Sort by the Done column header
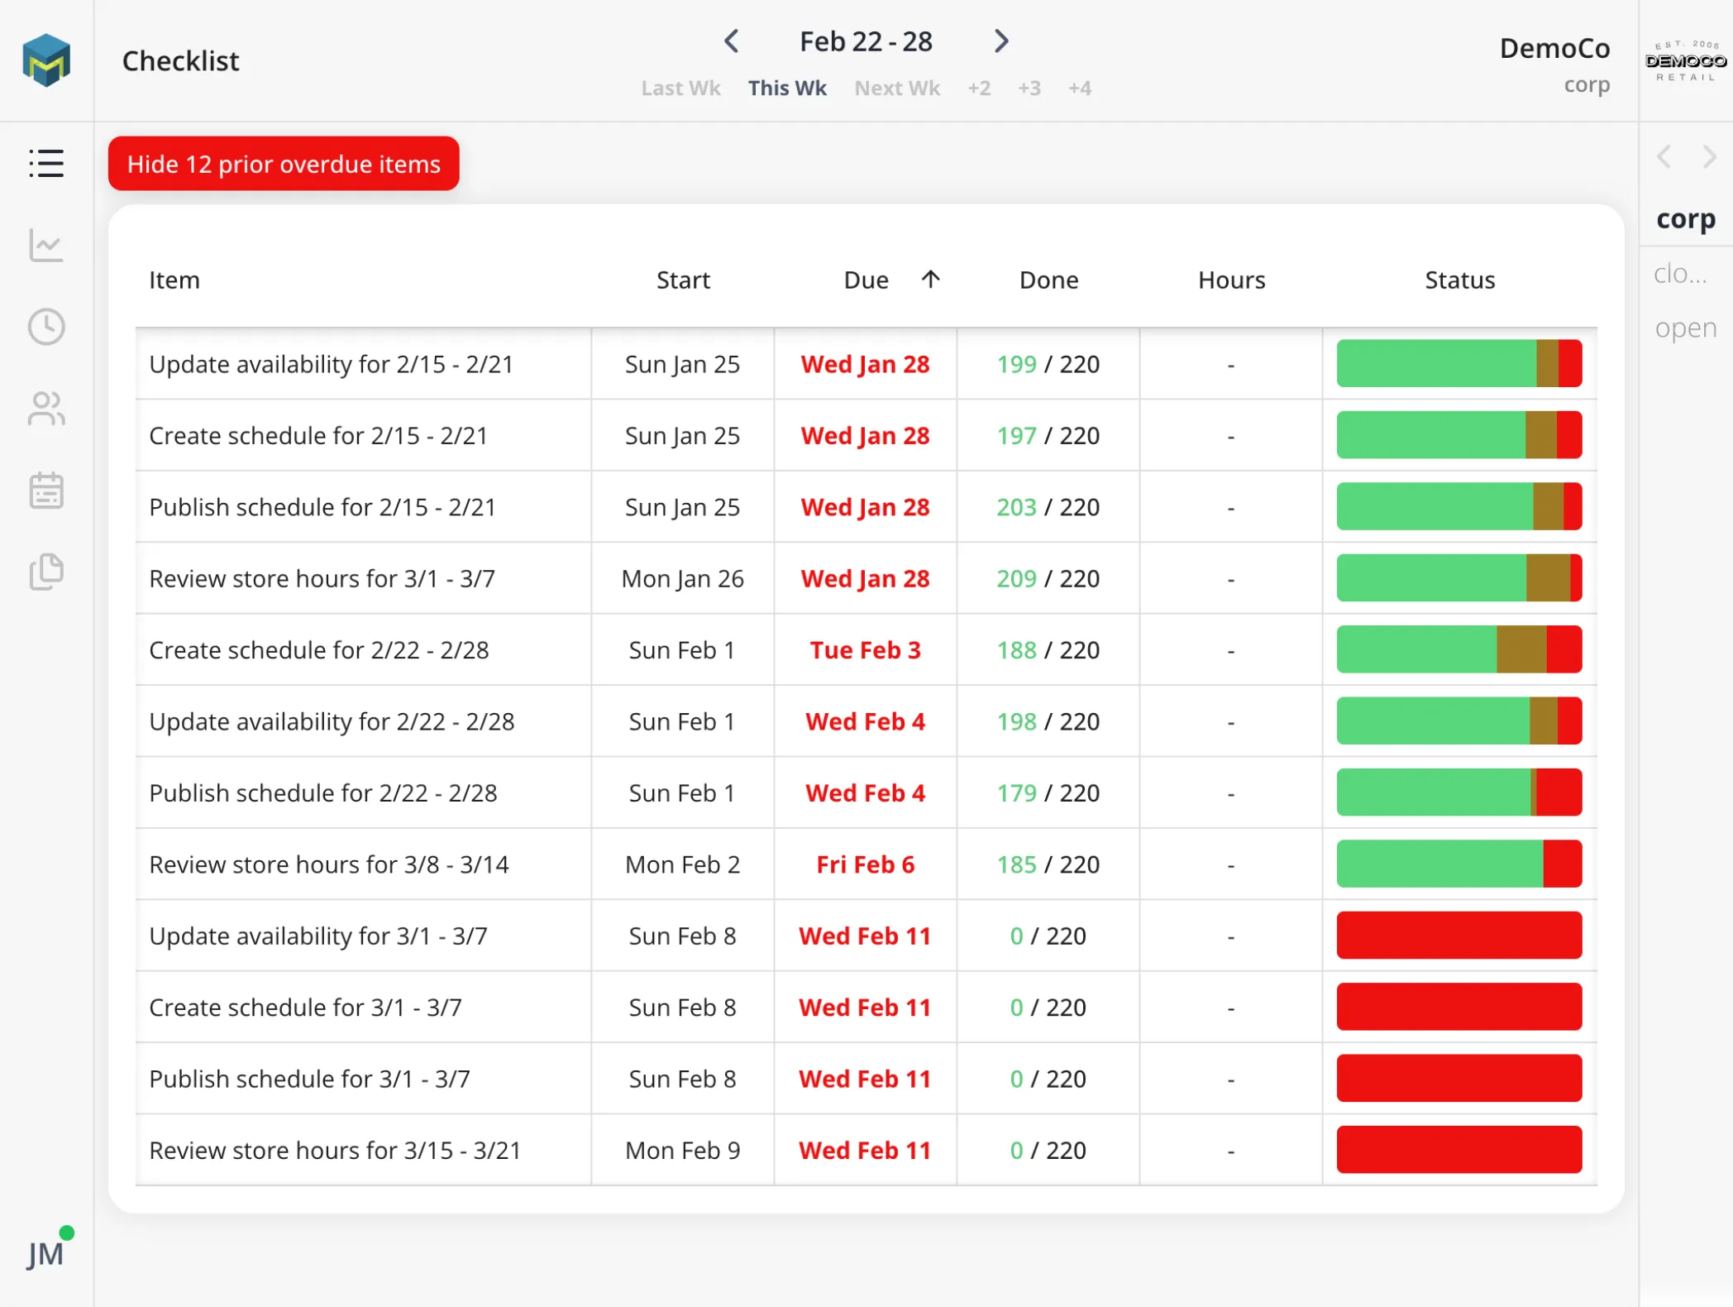The height and width of the screenshot is (1307, 1733). [x=1048, y=280]
